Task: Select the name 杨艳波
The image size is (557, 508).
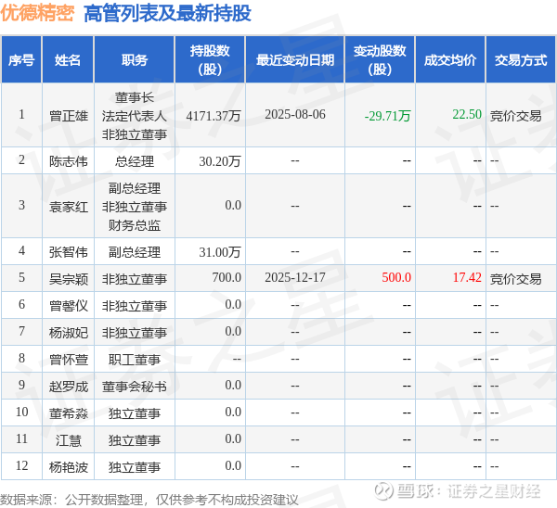Action: 68,467
